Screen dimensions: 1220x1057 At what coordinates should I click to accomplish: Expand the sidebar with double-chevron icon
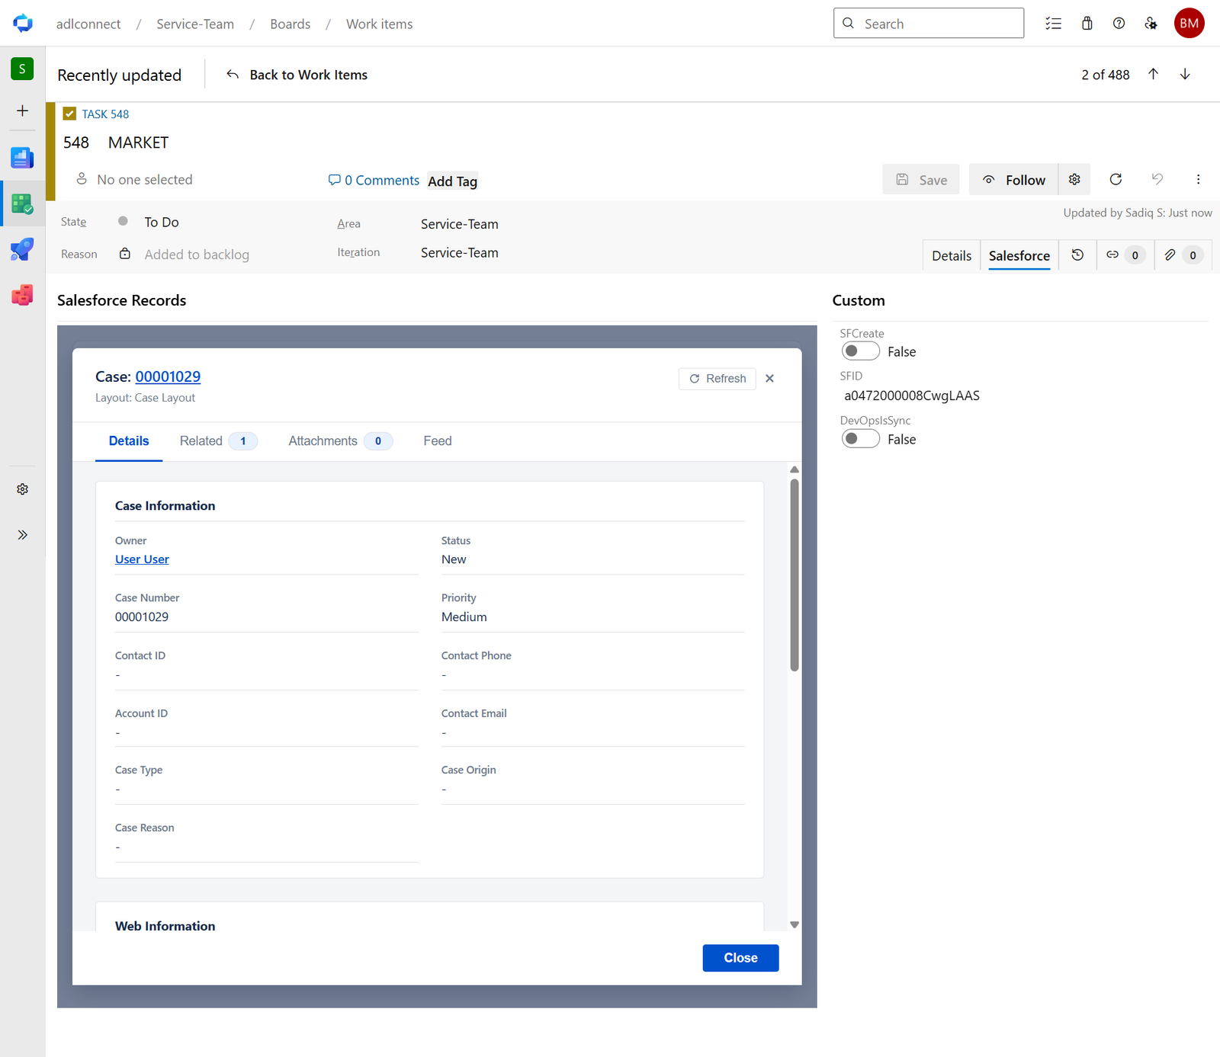pos(22,535)
